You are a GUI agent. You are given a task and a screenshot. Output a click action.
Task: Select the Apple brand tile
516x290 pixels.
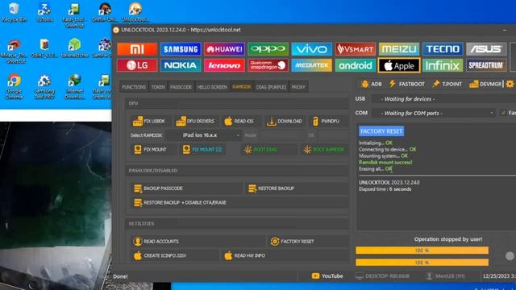399,65
